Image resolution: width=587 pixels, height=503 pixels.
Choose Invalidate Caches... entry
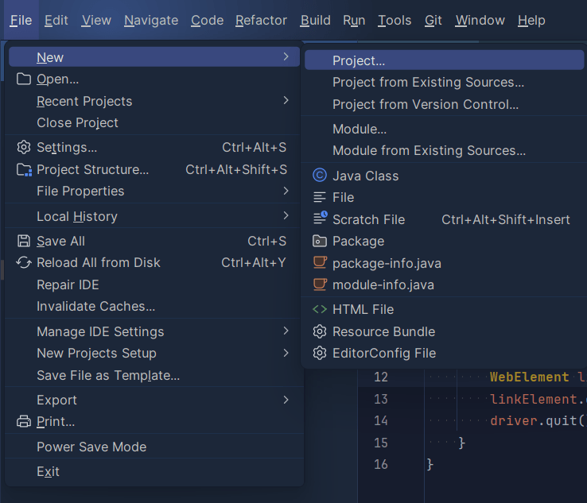point(154,306)
